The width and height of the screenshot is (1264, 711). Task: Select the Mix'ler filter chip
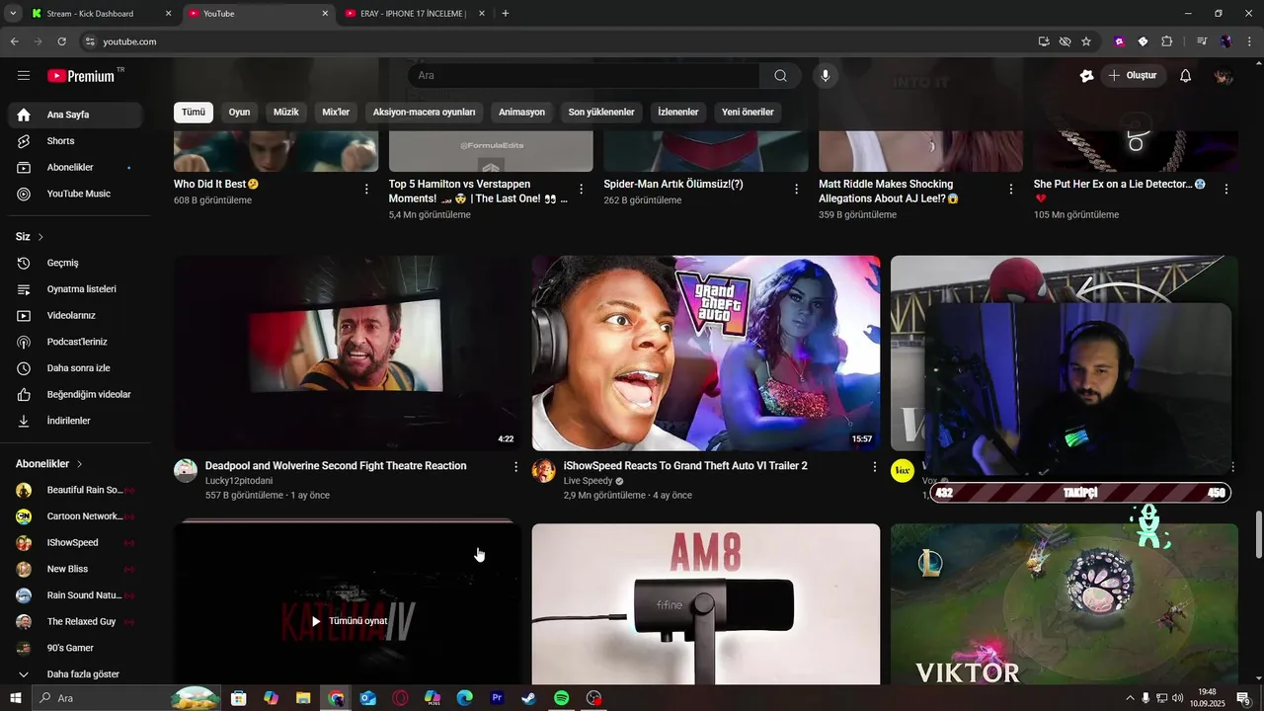click(336, 113)
